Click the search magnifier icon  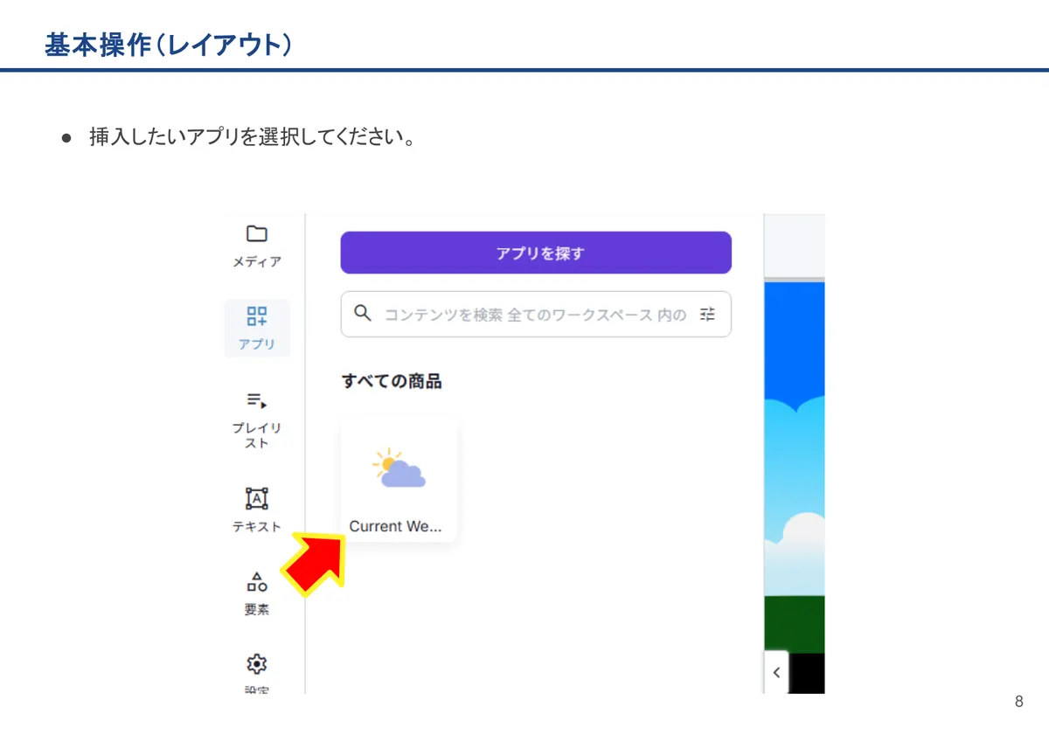click(362, 313)
